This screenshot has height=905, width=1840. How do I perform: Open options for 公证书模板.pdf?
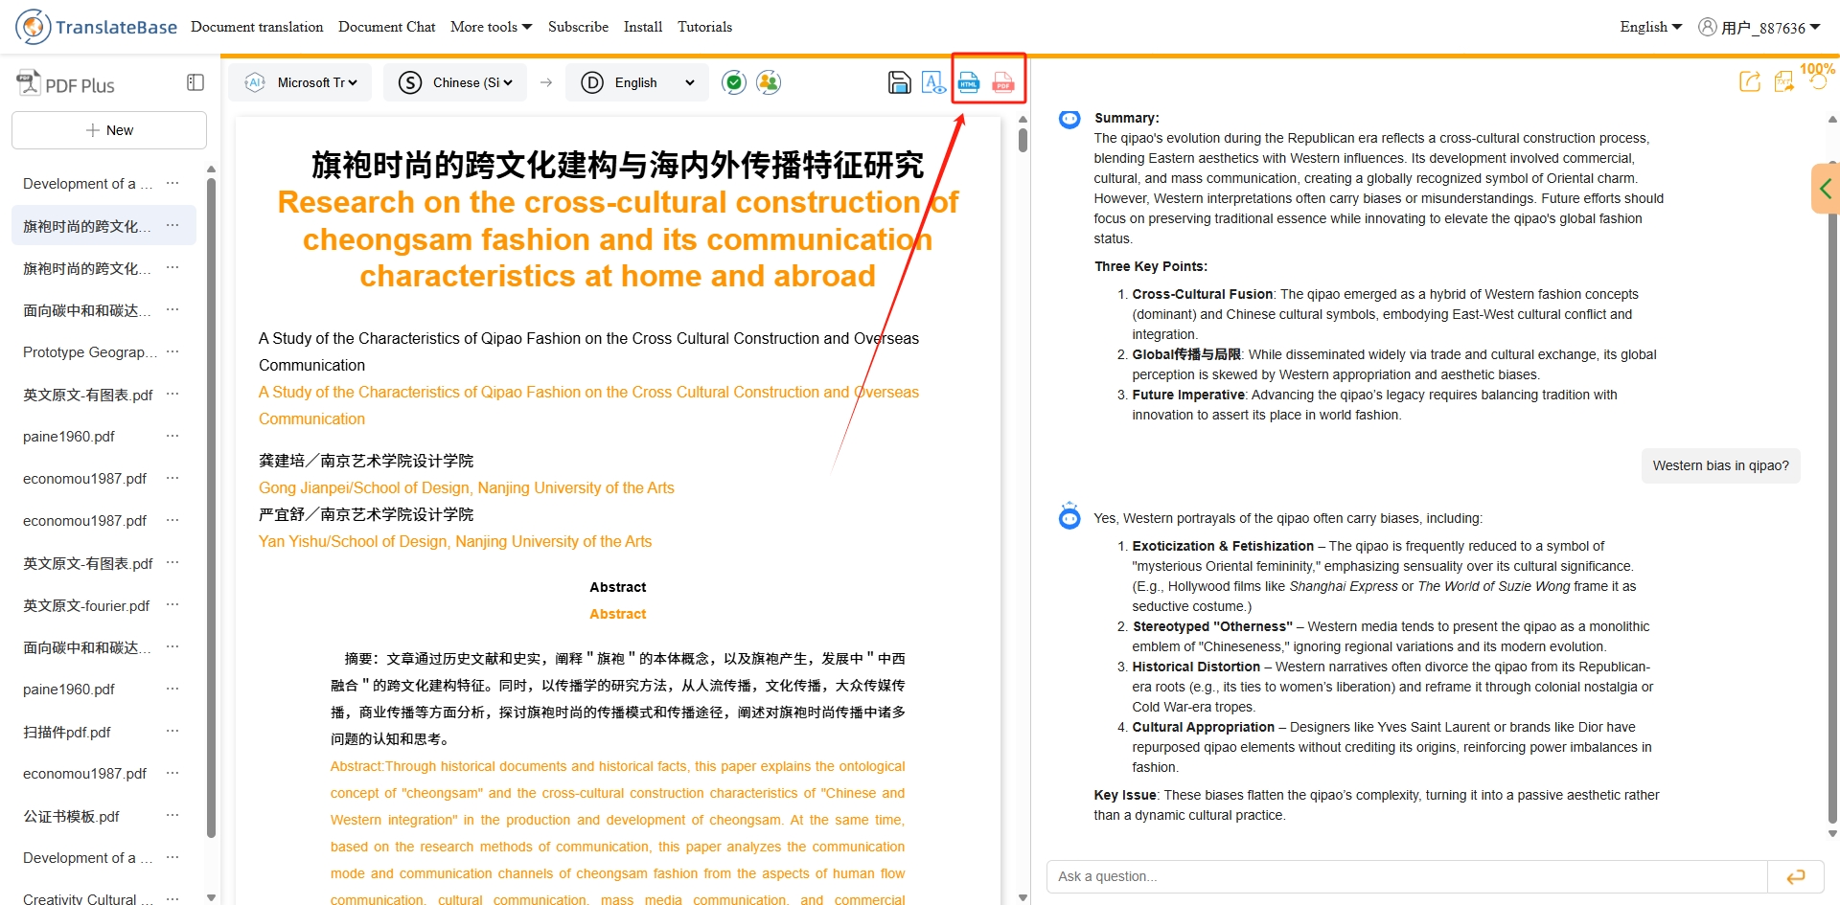[x=172, y=815]
